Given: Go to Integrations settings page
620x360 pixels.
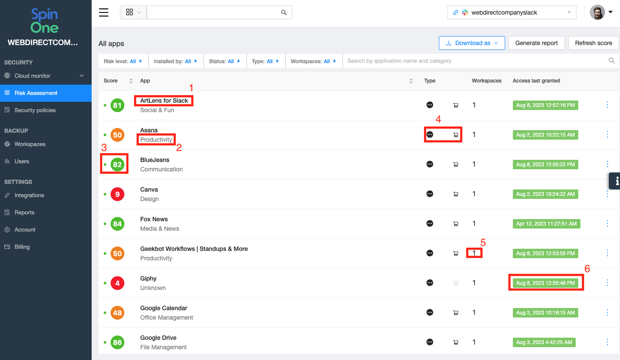Looking at the screenshot, I should [29, 195].
